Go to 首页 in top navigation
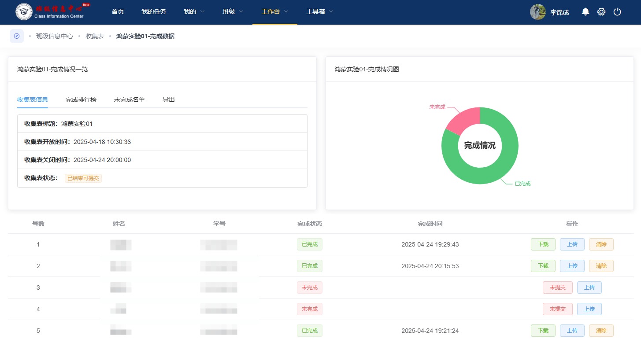Screen dimensions: 641x339 118,11
